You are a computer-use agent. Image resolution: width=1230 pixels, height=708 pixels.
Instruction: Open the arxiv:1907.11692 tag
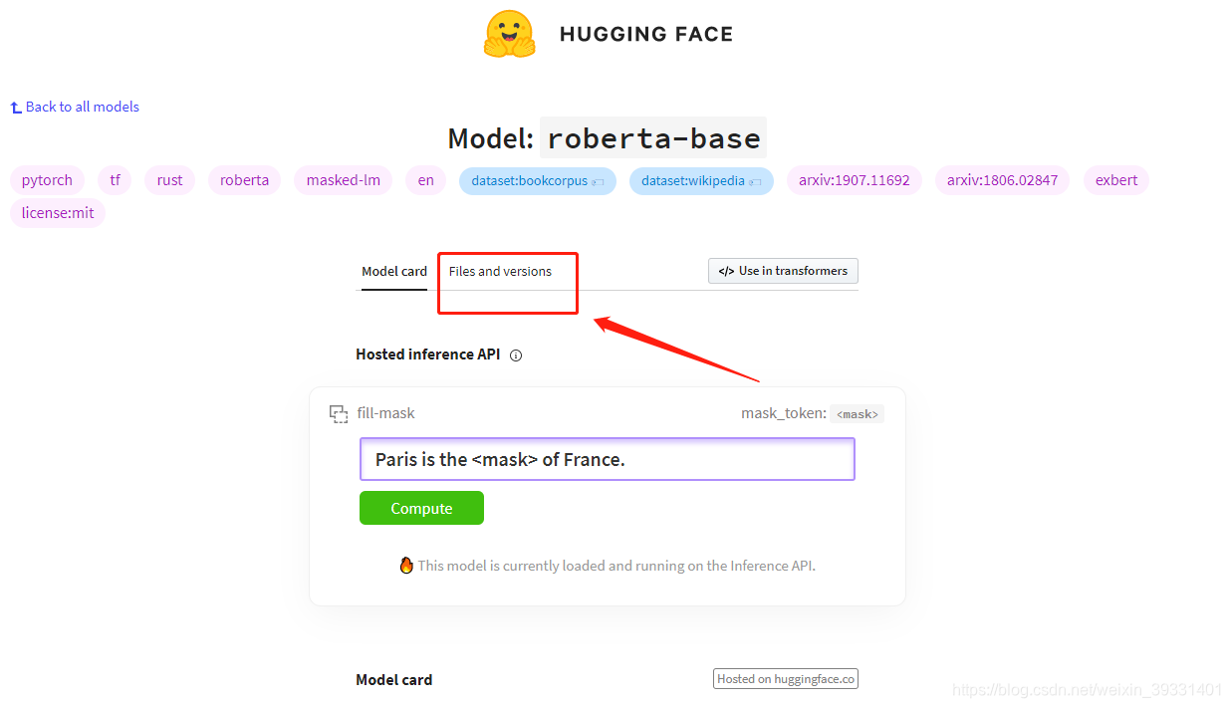[854, 180]
